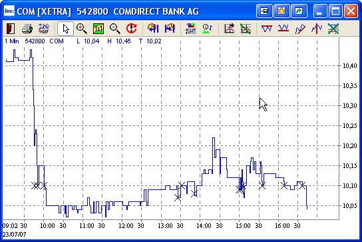Click time axis label 10:00
362x242 pixels.
coord(47,225)
